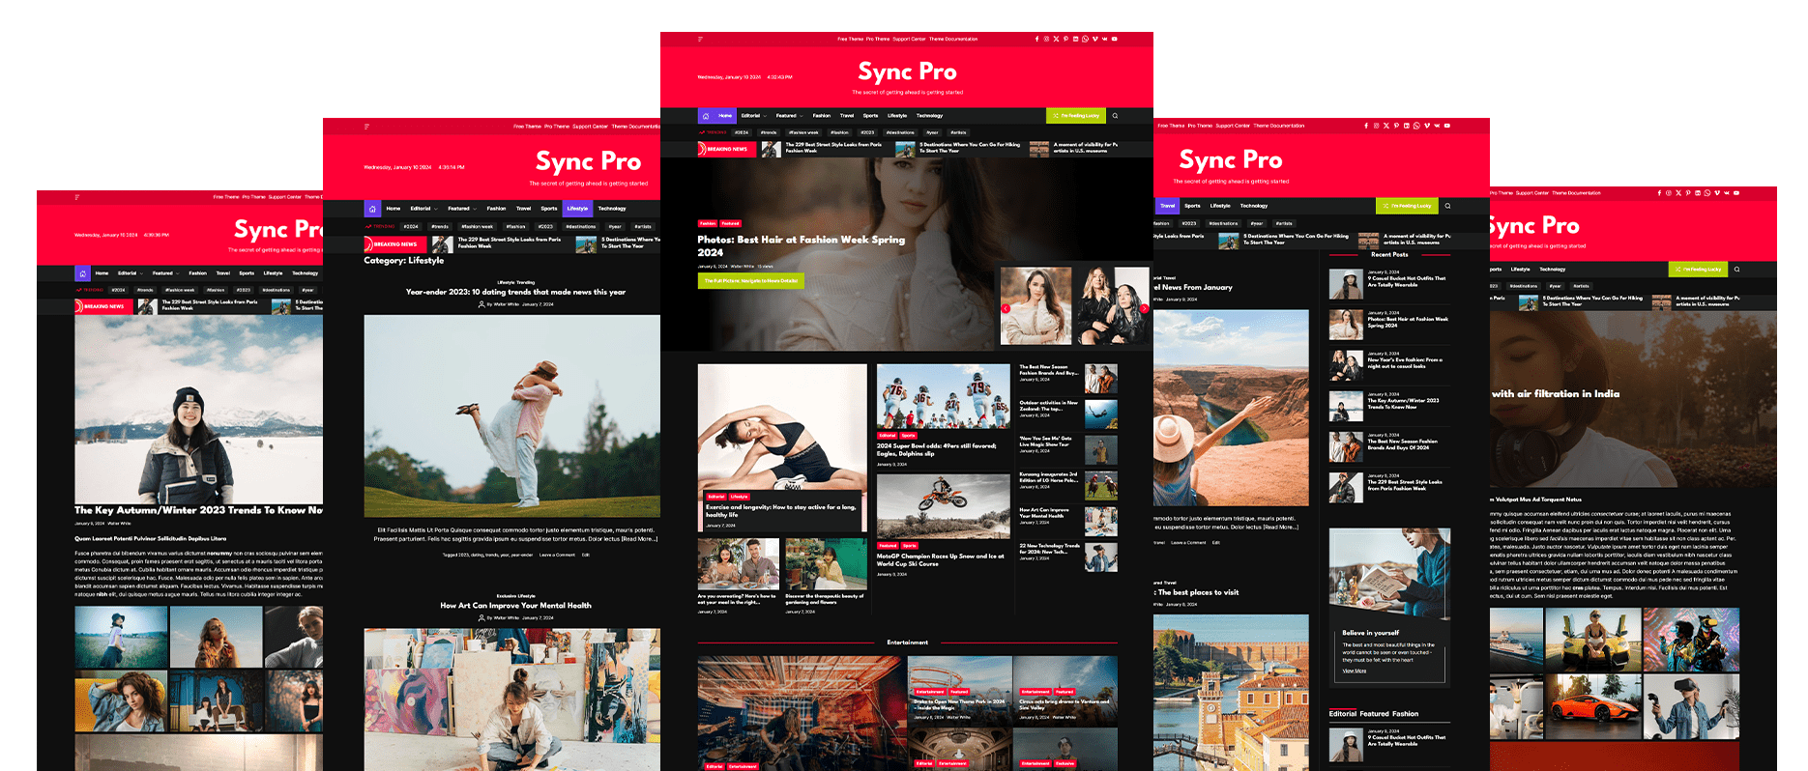The image size is (1808, 771).
Task: Open Theme Documentation link in center page topbar
Action: (953, 39)
